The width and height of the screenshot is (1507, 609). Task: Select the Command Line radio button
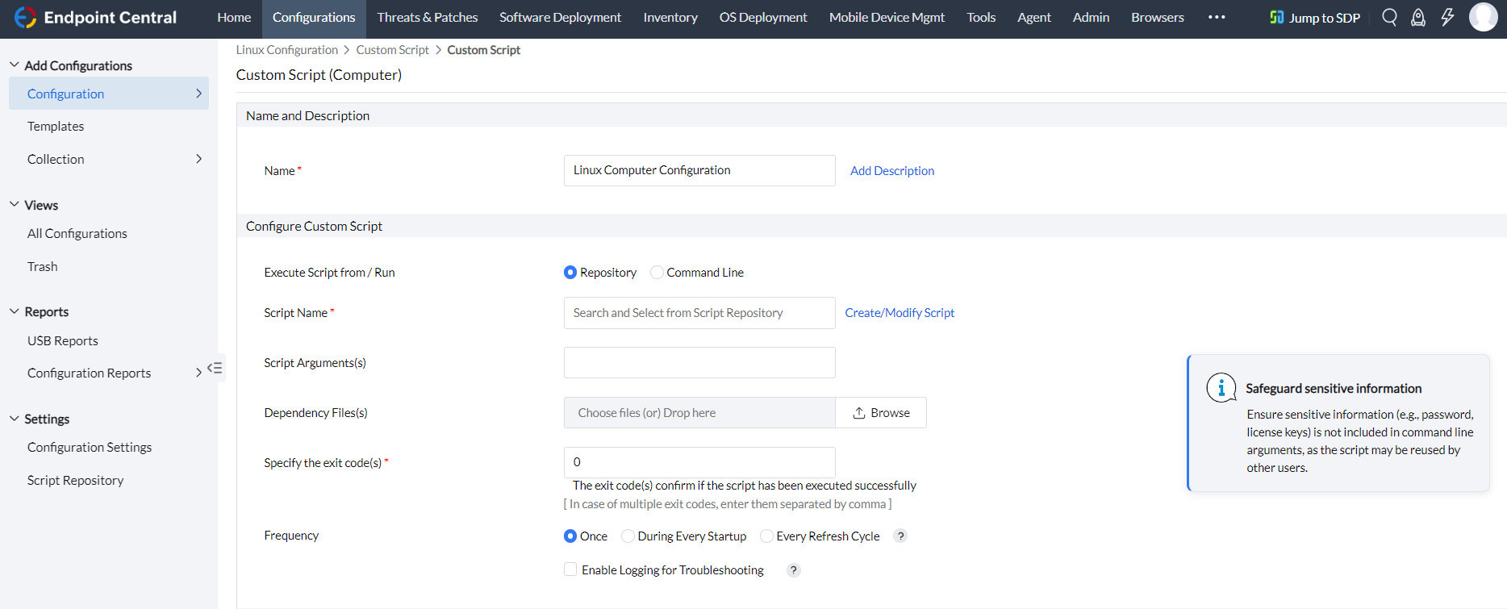[657, 273]
